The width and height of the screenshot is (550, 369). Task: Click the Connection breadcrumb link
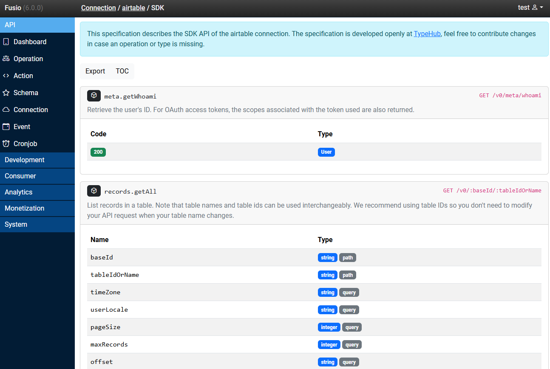tap(99, 8)
